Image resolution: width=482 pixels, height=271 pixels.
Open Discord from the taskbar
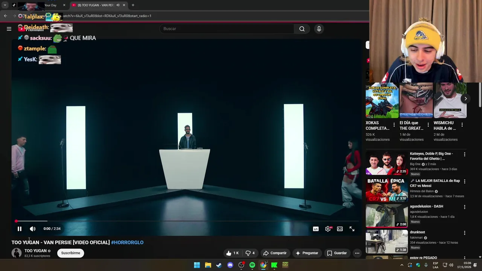click(x=230, y=265)
